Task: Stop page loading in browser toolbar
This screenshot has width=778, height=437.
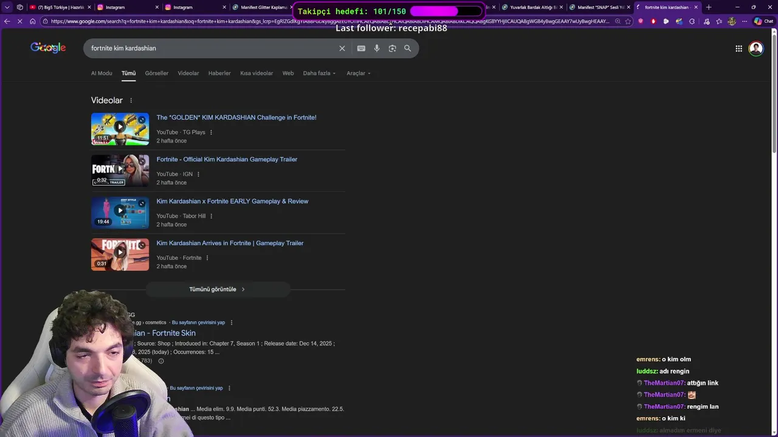Action: [19, 21]
